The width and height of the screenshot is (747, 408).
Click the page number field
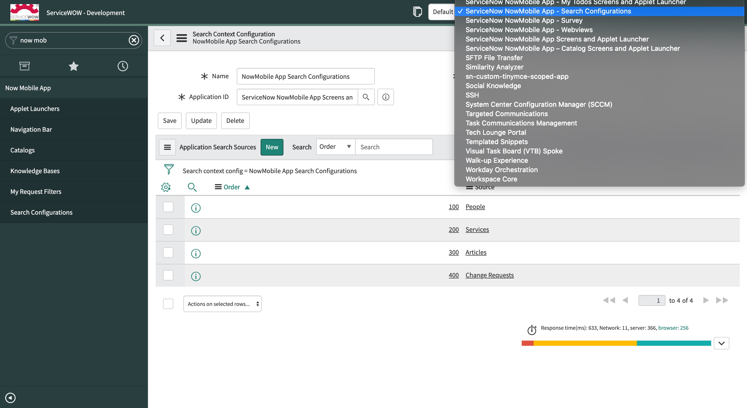pos(651,301)
